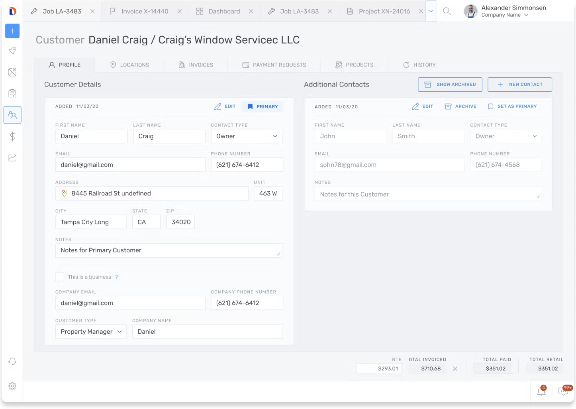The width and height of the screenshot is (576, 409).
Task: Expand the tabs overflow dropdown arrow
Action: coord(431,11)
